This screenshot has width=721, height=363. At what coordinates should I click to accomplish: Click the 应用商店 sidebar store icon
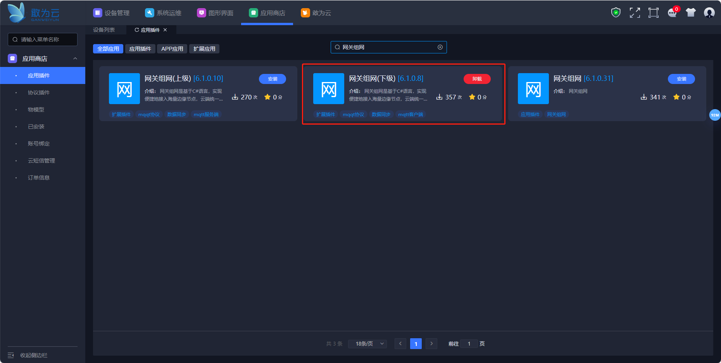point(12,58)
